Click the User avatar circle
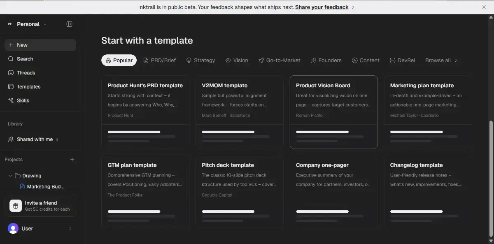Image resolution: width=494 pixels, height=244 pixels. [13, 228]
